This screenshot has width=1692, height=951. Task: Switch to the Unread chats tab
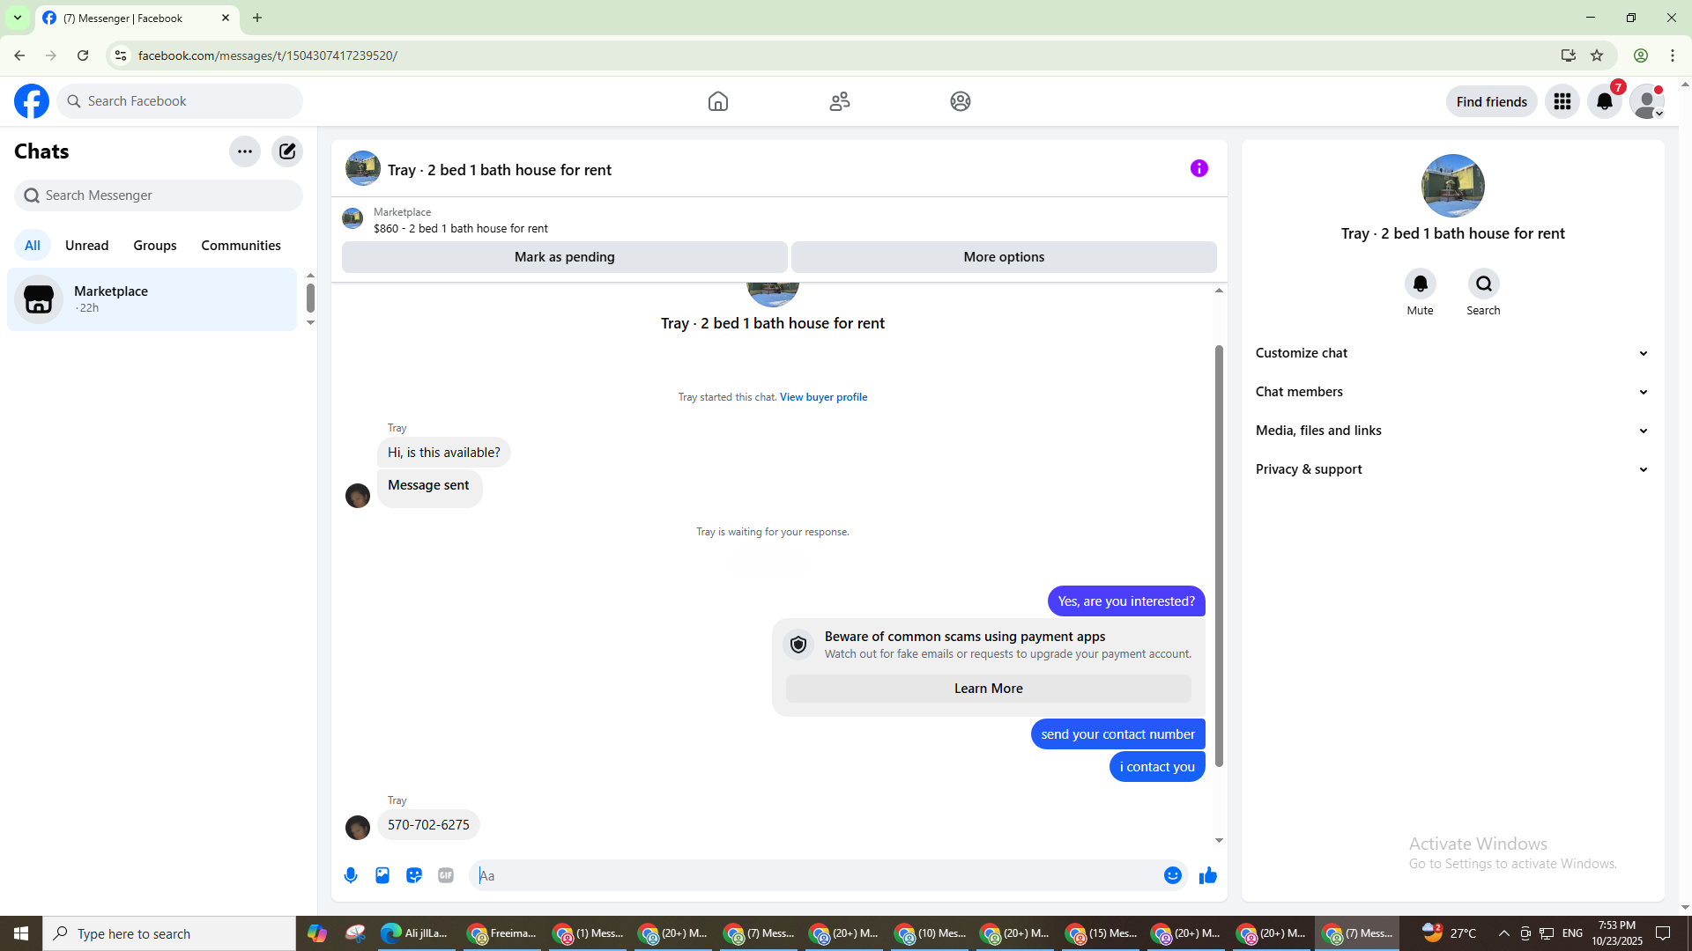coord(86,246)
